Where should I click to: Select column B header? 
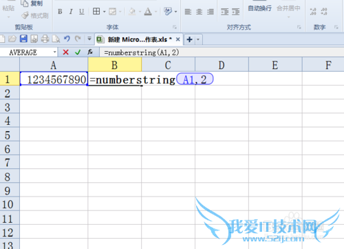tap(115, 65)
